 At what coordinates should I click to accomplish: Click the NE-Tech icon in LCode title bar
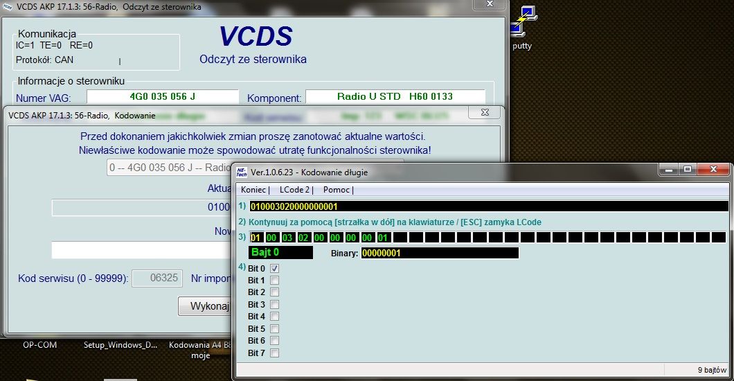[x=242, y=172]
